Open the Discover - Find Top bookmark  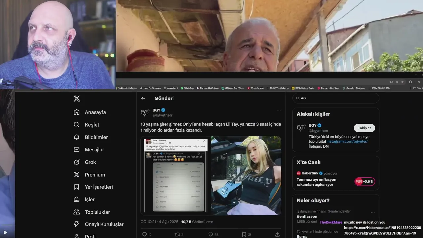pyautogui.click(x=328, y=88)
